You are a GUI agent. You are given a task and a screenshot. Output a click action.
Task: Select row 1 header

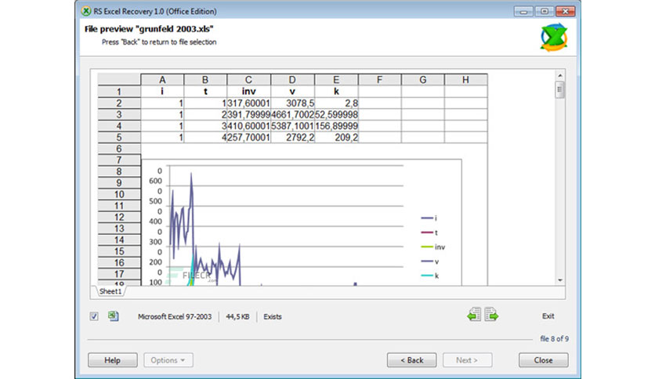click(119, 92)
